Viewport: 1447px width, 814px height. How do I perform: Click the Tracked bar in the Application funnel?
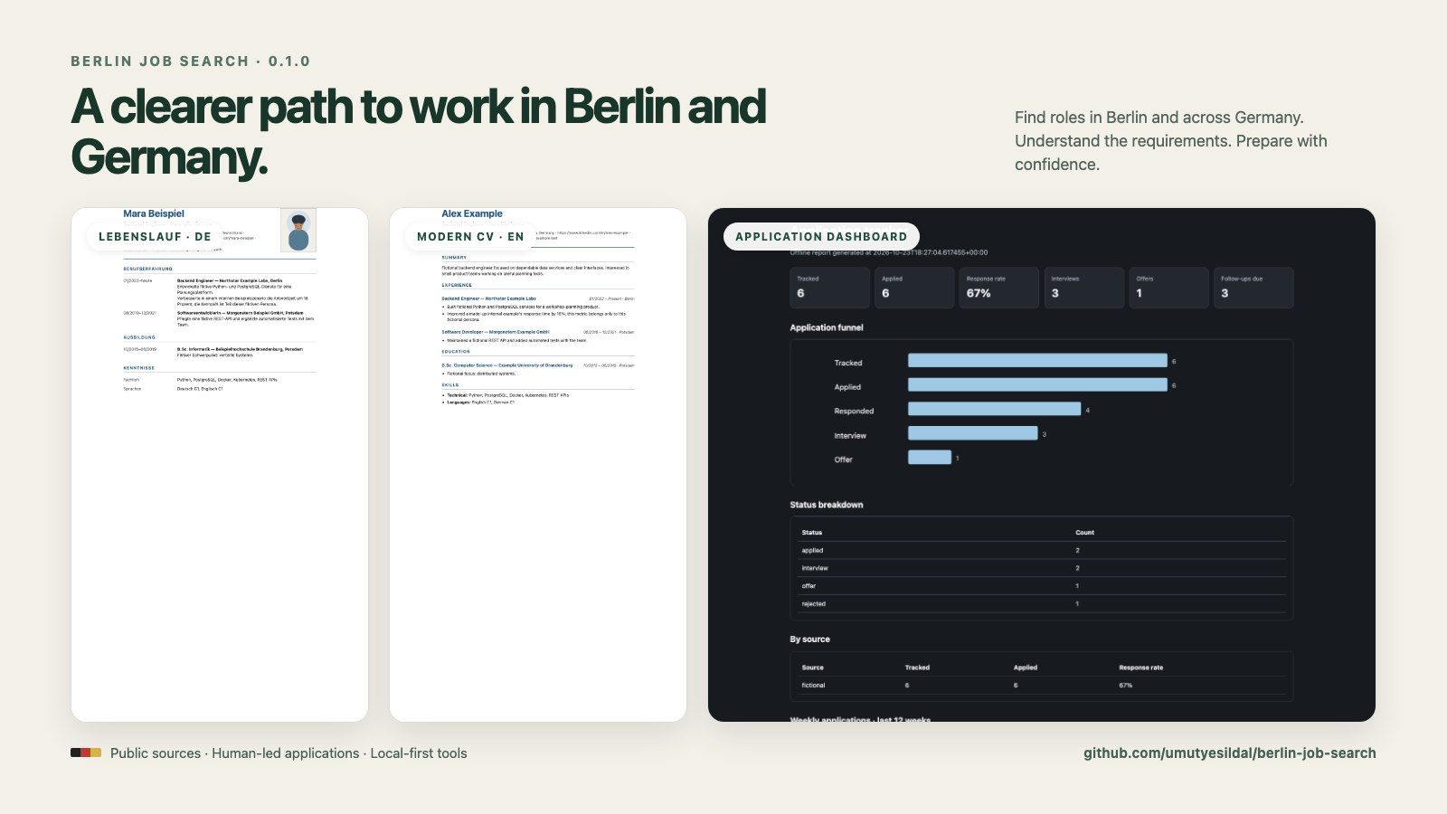click(1037, 361)
